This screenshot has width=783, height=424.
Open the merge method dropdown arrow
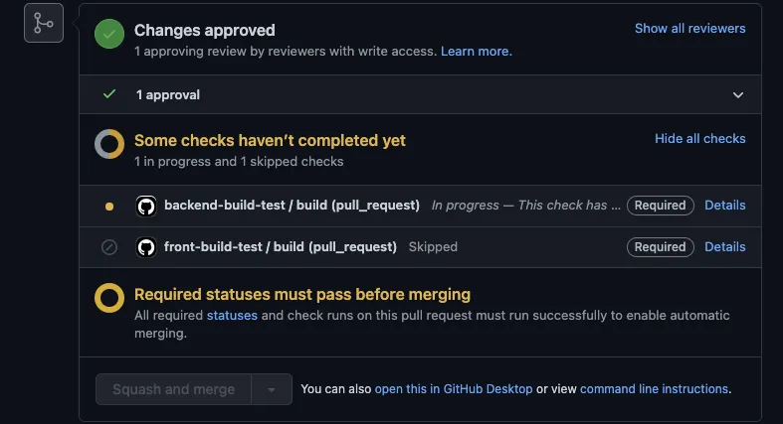point(272,389)
